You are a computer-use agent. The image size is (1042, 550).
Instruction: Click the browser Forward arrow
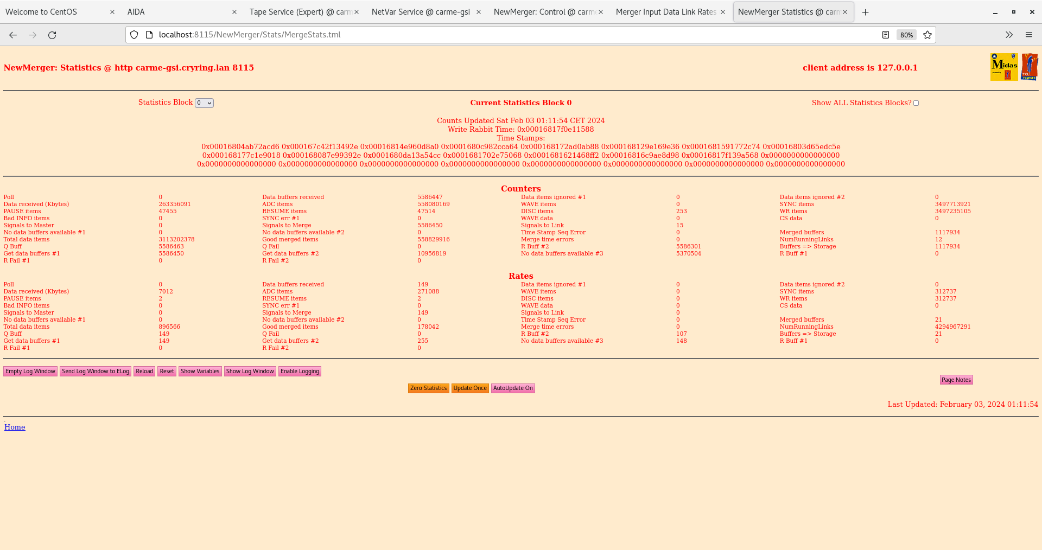click(x=33, y=35)
